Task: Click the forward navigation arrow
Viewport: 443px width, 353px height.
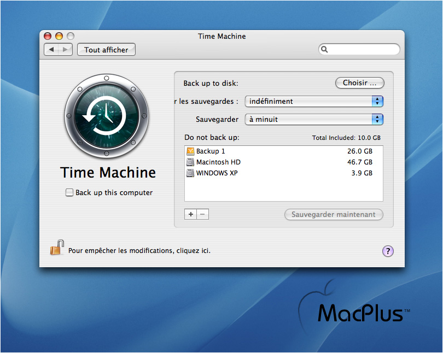Action: (65, 50)
